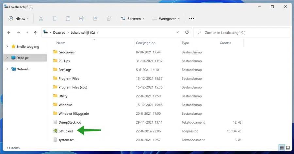Select the PC Tips folder name

point(64,61)
